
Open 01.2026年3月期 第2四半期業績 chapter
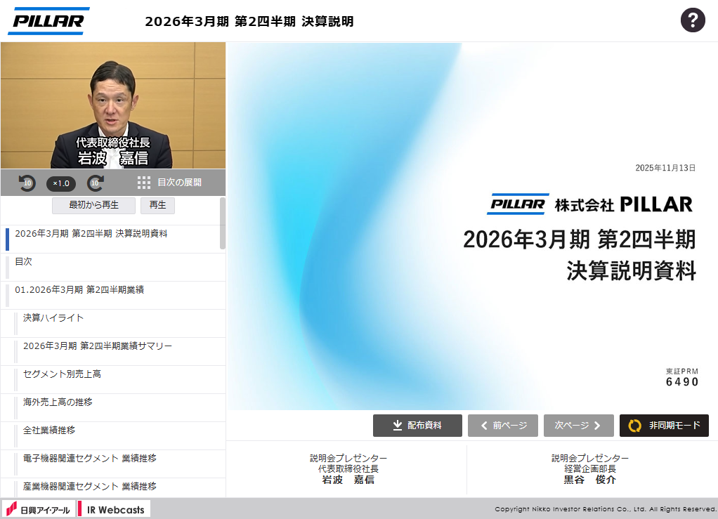point(79,290)
